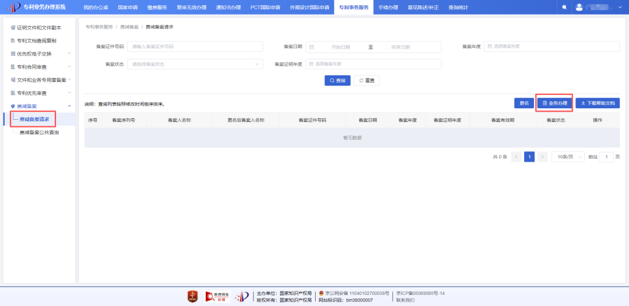The height and width of the screenshot is (306, 629).
Task: Click the 优先权电子交换 icon
Action: click(13, 54)
